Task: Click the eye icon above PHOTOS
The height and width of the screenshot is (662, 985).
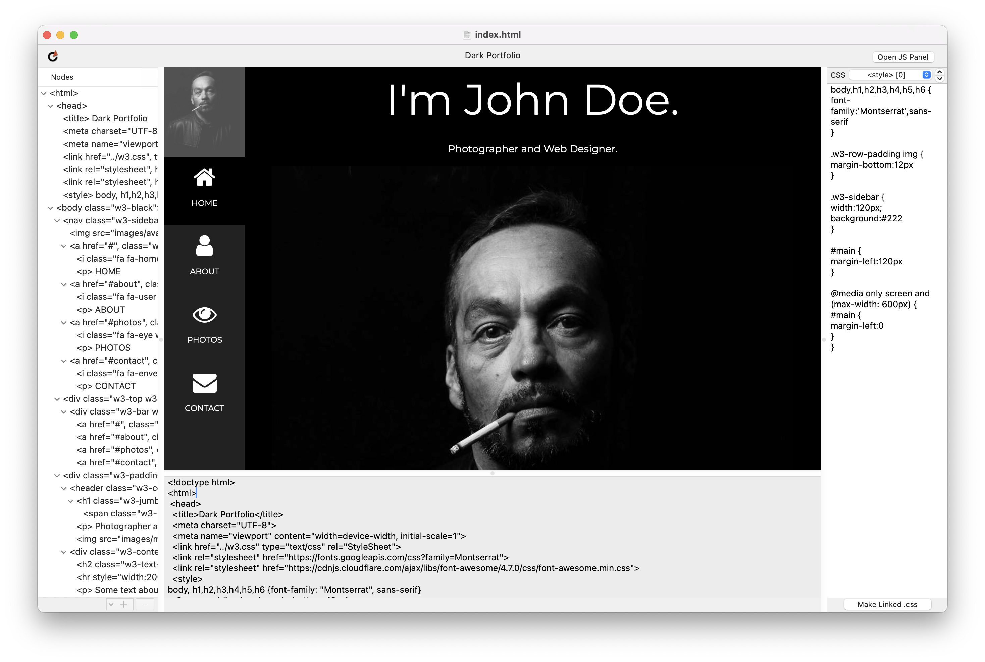Action: tap(204, 315)
